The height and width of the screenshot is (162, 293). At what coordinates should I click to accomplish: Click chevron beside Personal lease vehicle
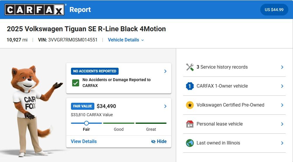[x=282, y=124]
